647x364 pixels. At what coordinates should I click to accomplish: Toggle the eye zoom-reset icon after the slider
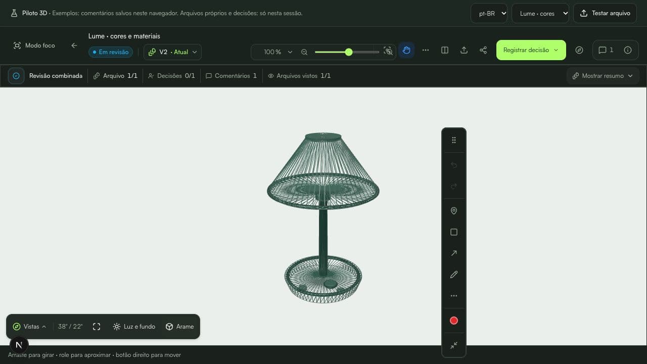coord(388,52)
